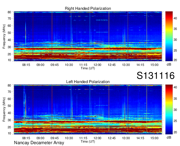Click "Time (UT)" label under Right Handed plot
This screenshot has width=180, height=146.
point(88,68)
